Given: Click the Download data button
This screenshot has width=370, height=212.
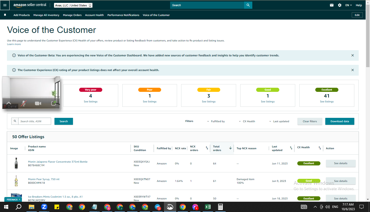Looking at the screenshot, I should click(340, 121).
